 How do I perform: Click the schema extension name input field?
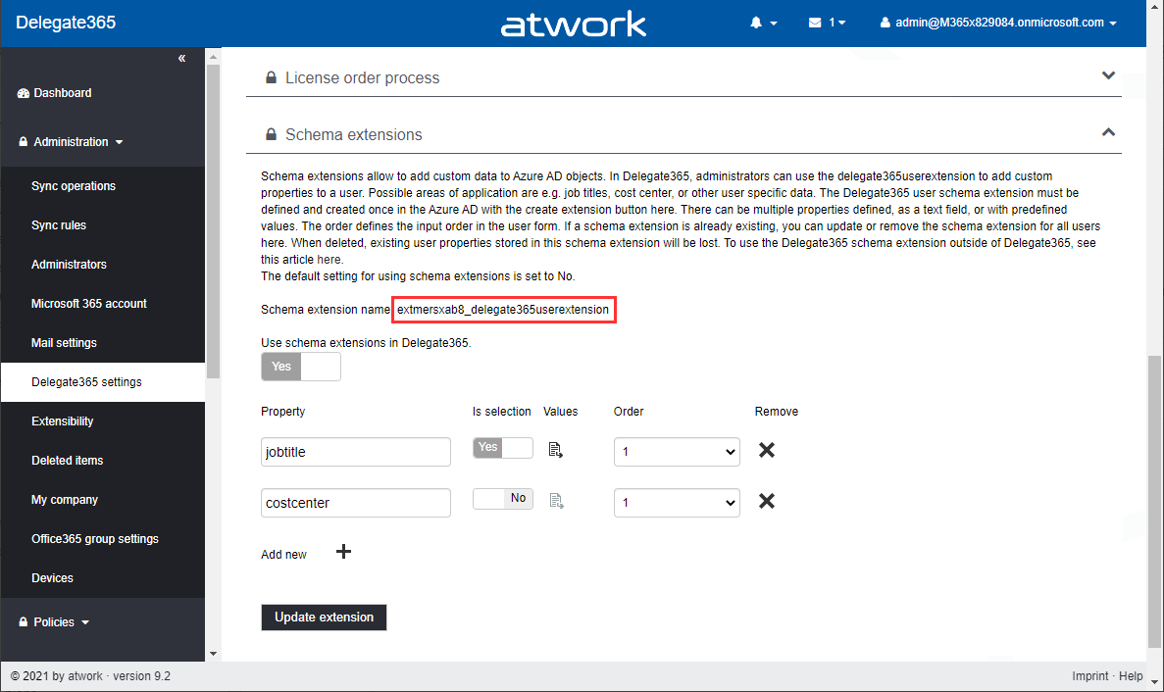tap(503, 309)
